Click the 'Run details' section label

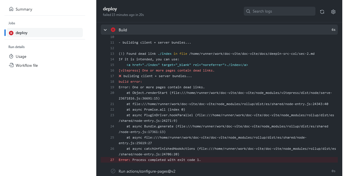(x=17, y=47)
